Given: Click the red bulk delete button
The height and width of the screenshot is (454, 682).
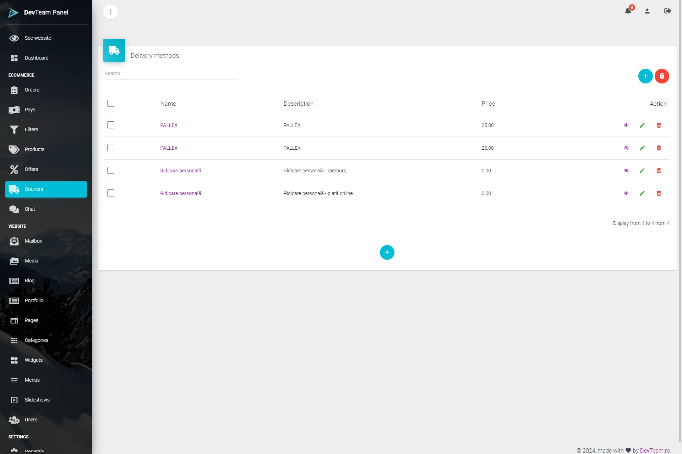Looking at the screenshot, I should 661,76.
